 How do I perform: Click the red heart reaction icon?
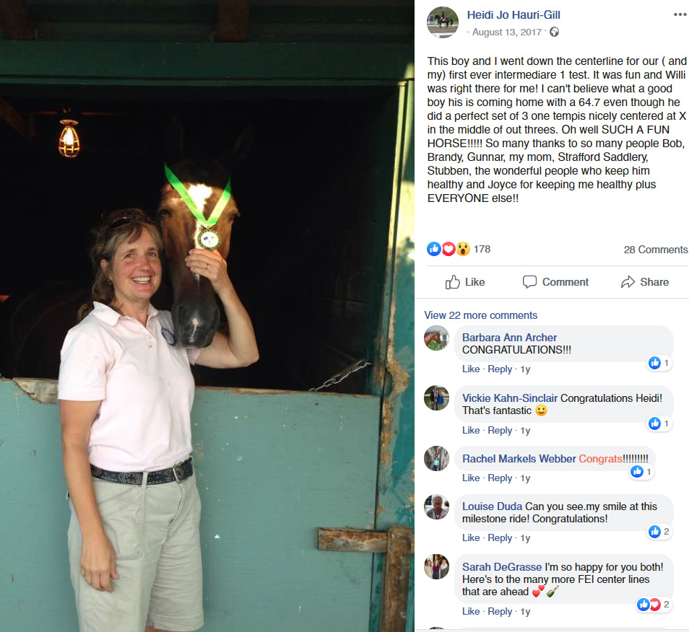tap(448, 249)
